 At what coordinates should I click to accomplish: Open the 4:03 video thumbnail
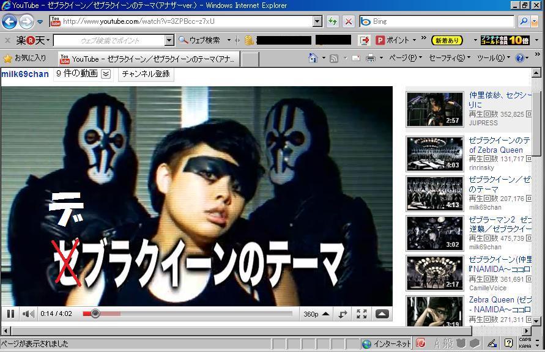pyautogui.click(x=434, y=154)
